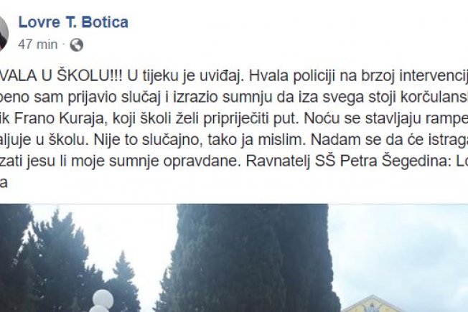Click the public globe privacy icon
468x312 pixels.
[x=77, y=44]
